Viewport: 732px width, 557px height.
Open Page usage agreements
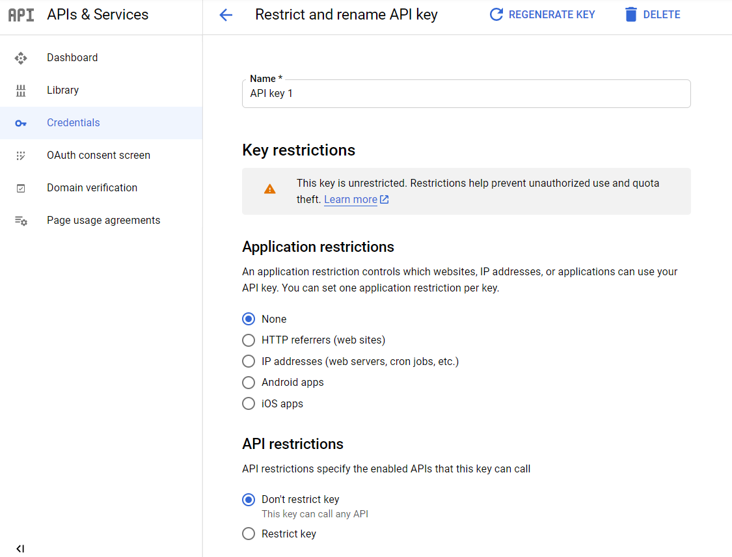102,221
